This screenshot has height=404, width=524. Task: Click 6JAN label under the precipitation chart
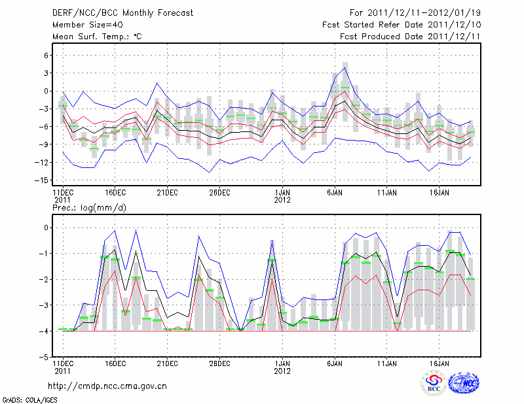click(335, 362)
